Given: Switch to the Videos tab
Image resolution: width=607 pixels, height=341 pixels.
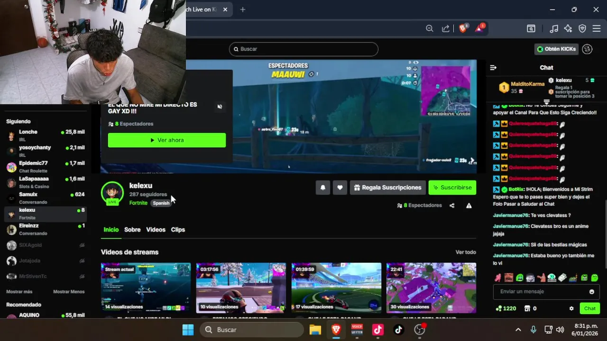Looking at the screenshot, I should click(x=156, y=230).
